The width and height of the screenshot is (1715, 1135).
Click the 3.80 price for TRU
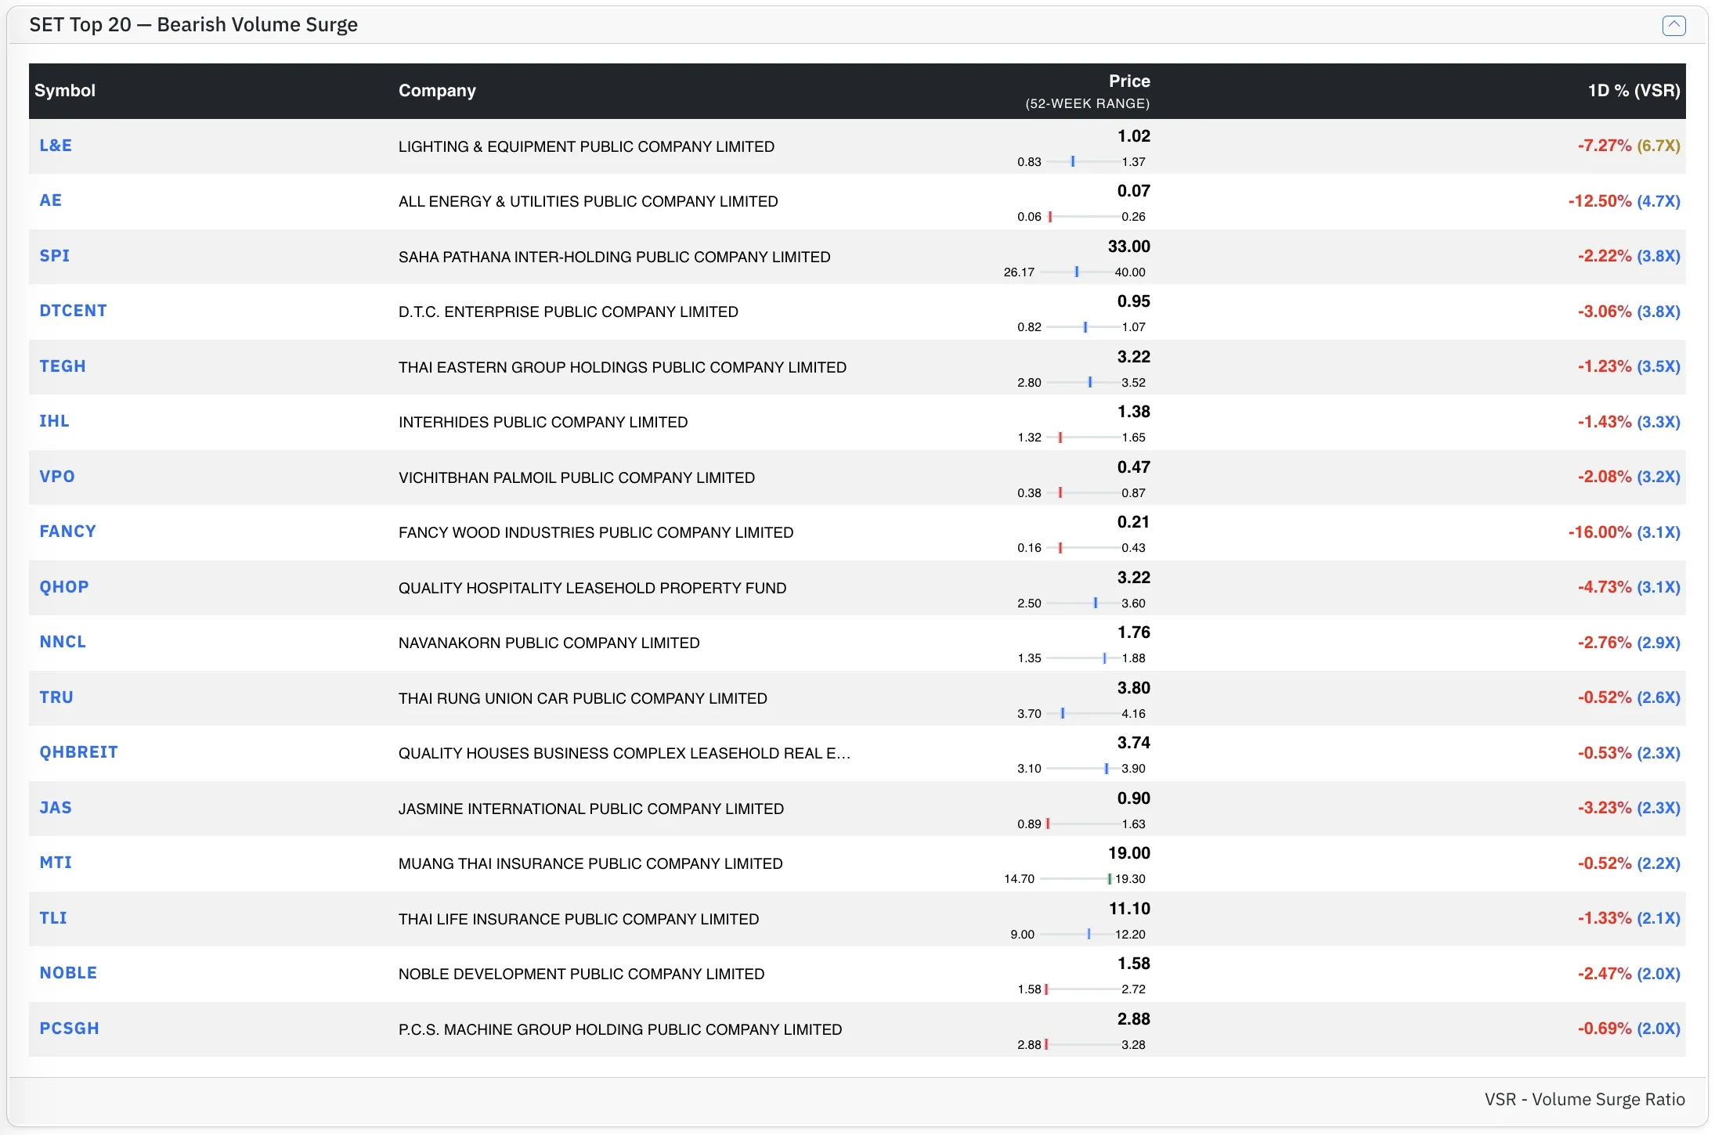pos(1133,688)
